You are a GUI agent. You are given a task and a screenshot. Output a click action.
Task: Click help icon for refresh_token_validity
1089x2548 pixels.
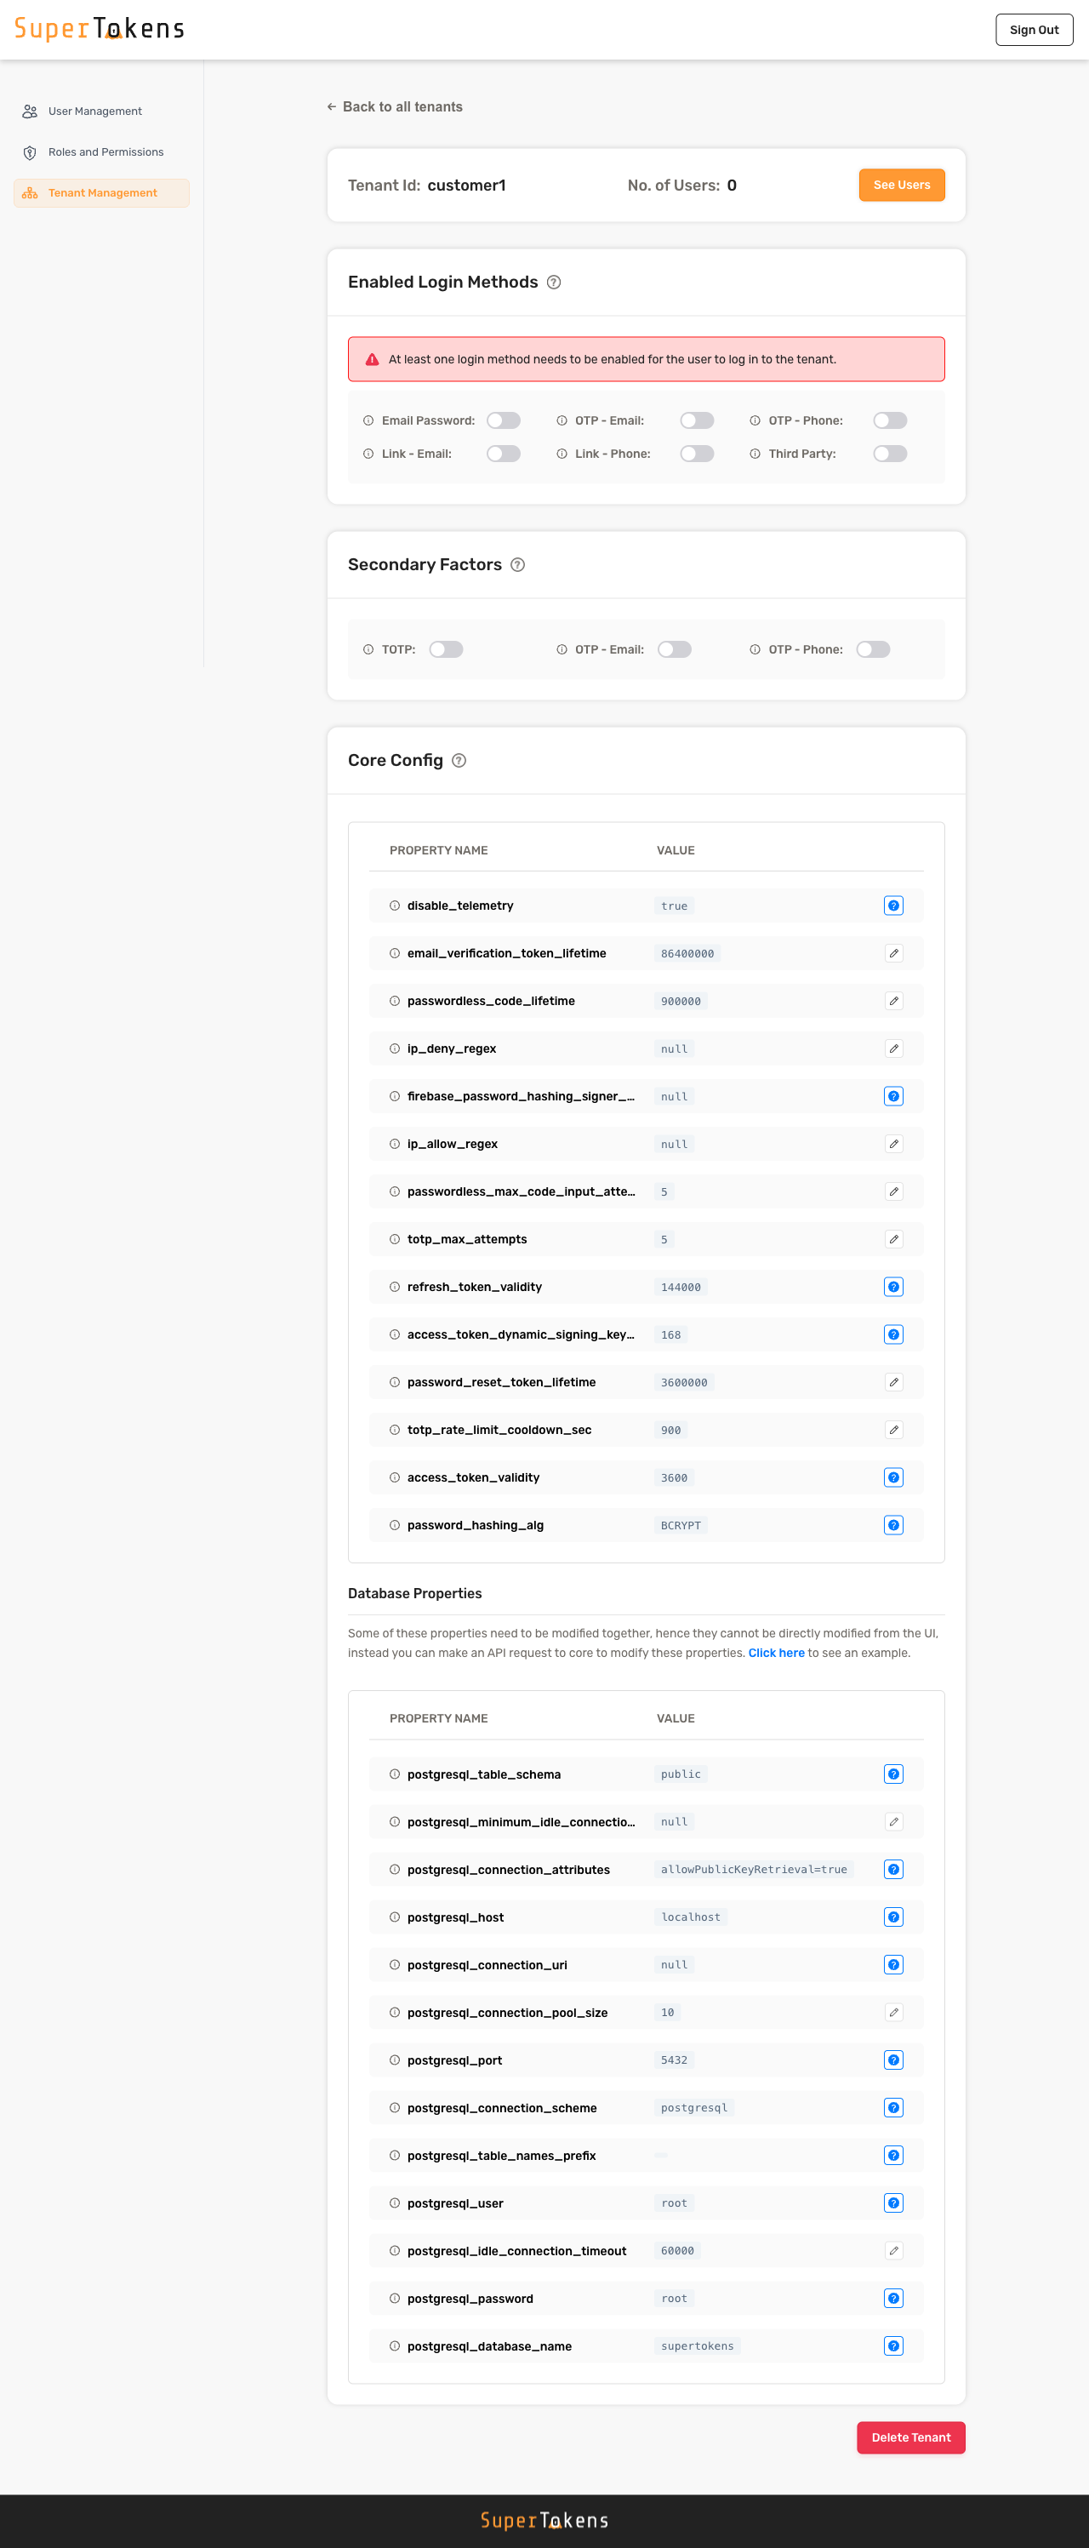point(893,1287)
